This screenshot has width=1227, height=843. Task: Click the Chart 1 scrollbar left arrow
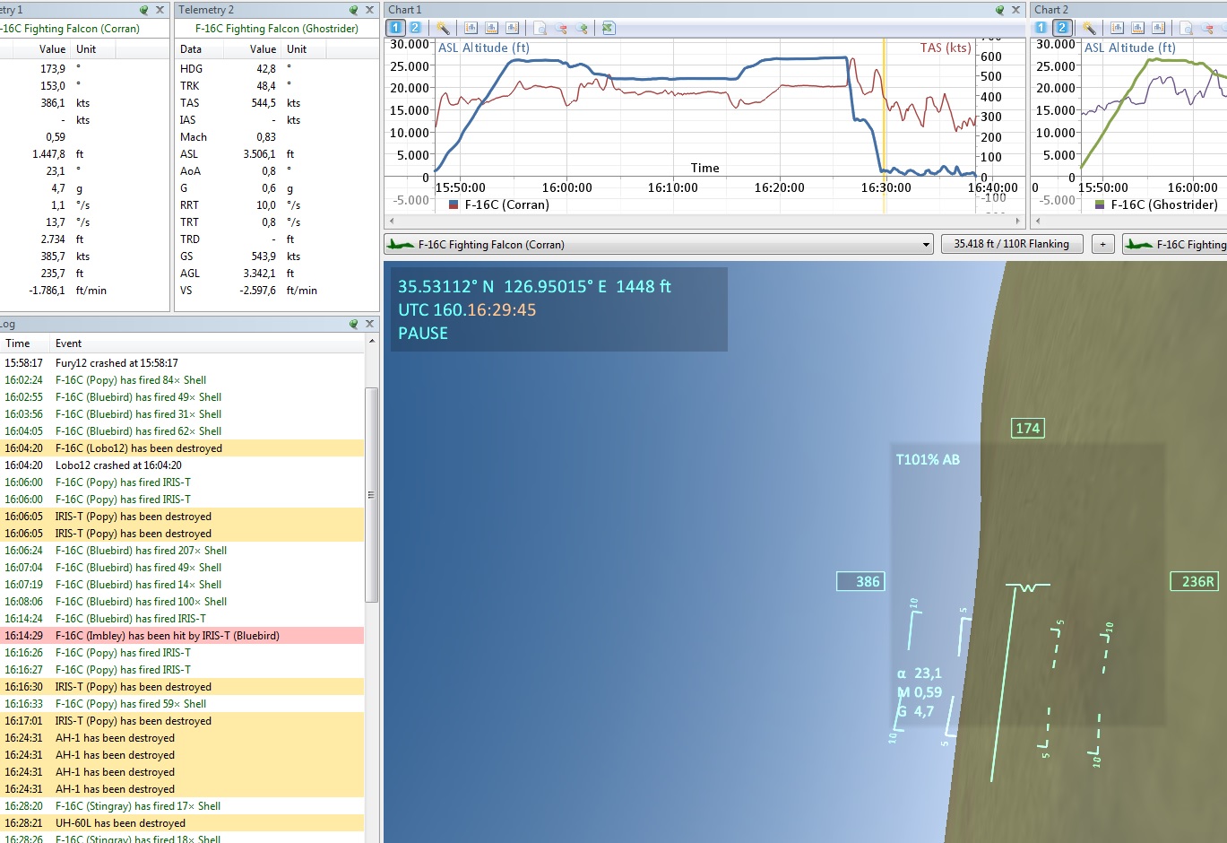(x=391, y=221)
